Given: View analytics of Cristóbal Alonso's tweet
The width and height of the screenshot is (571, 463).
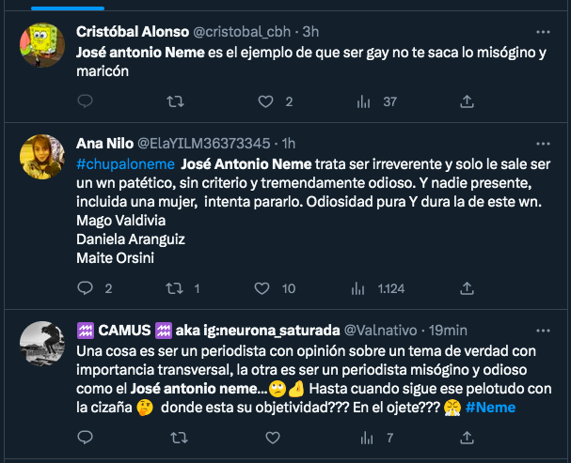Looking at the screenshot, I should [x=365, y=101].
